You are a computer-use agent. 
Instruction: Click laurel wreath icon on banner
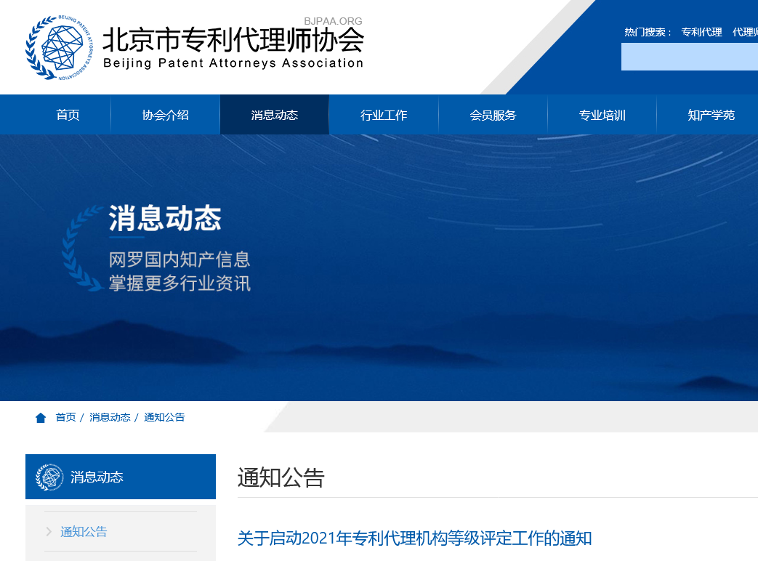[81, 249]
